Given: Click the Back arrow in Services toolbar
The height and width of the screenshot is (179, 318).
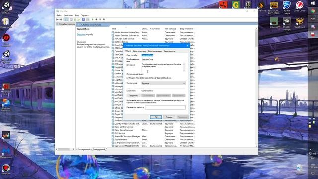Looking at the screenshot, I should [x=57, y=20].
